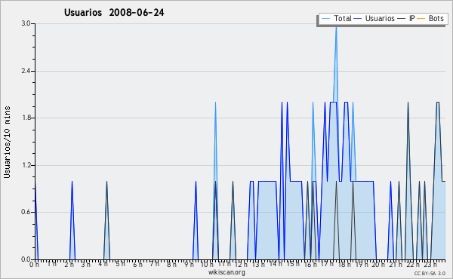Click the y-axis value "1.8"
The width and height of the screenshot is (453, 279).
[x=26, y=118]
